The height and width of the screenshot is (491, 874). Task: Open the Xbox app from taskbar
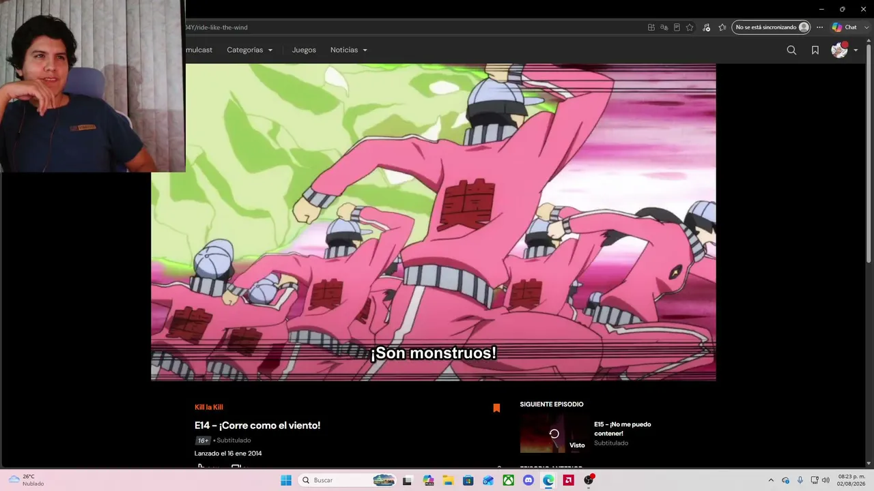click(x=508, y=480)
